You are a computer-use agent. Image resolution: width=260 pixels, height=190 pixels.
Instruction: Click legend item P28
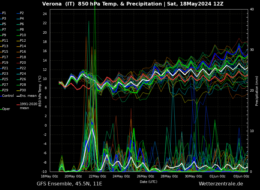coord(21,85)
